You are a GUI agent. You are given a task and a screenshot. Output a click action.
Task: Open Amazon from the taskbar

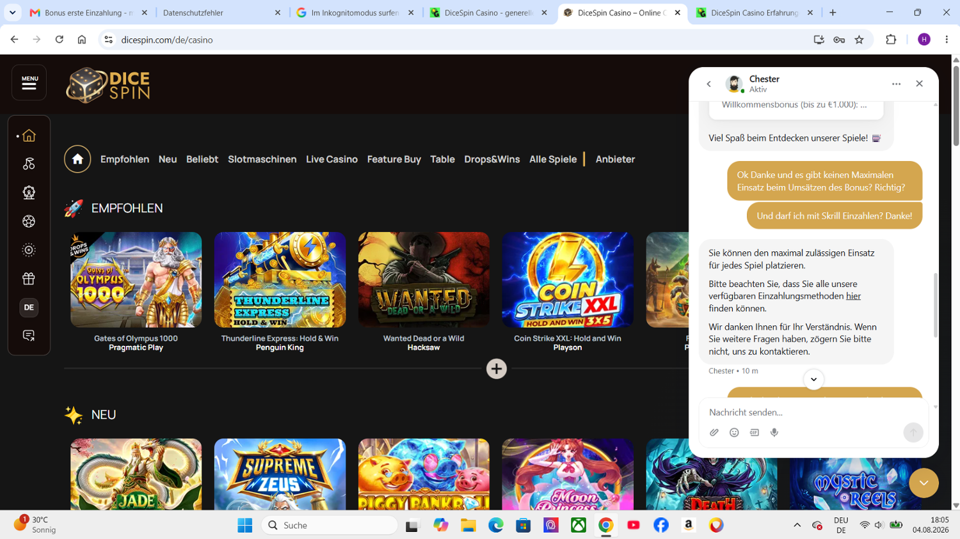tap(689, 526)
